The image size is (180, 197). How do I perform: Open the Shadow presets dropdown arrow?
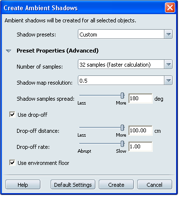coord(168,34)
